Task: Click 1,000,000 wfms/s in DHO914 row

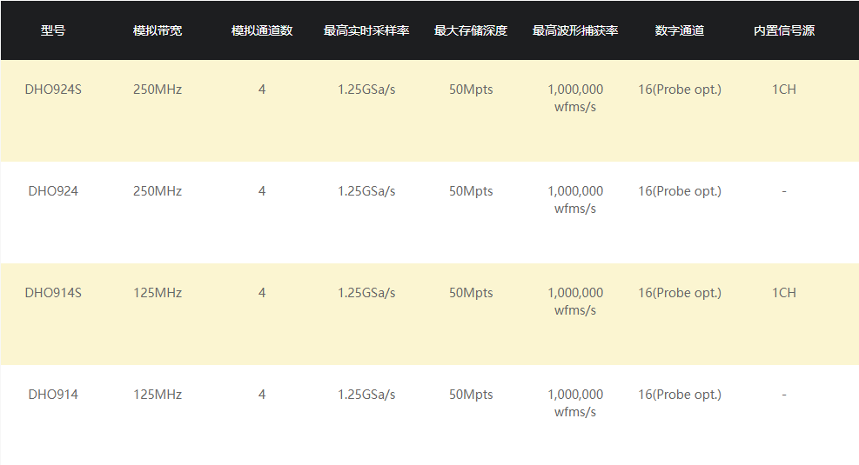Action: pos(575,403)
